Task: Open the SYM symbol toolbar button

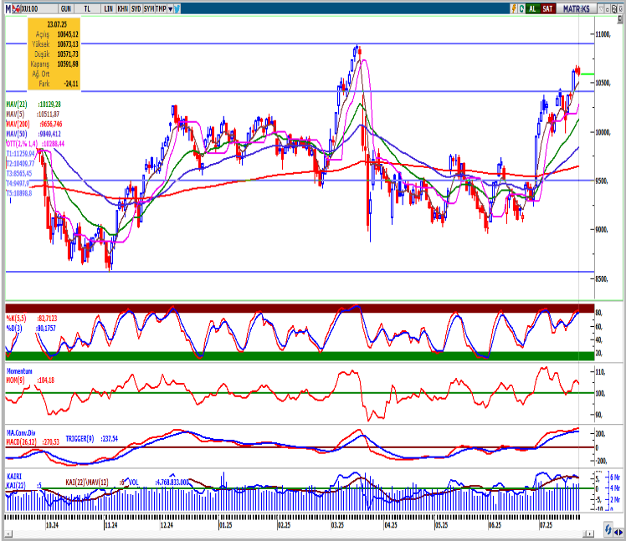Action: (x=149, y=8)
